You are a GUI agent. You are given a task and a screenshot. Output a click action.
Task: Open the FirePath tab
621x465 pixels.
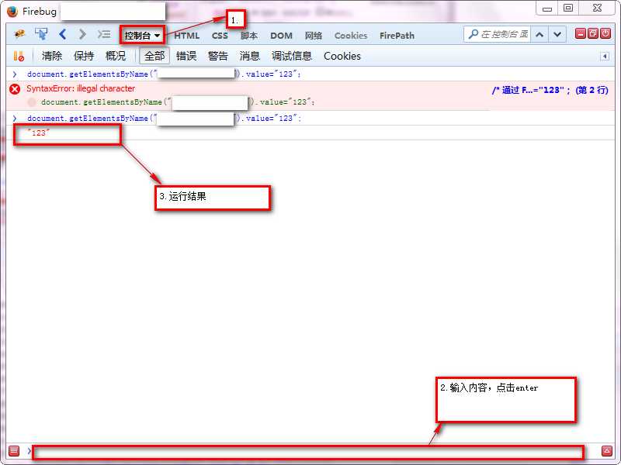pyautogui.click(x=397, y=36)
